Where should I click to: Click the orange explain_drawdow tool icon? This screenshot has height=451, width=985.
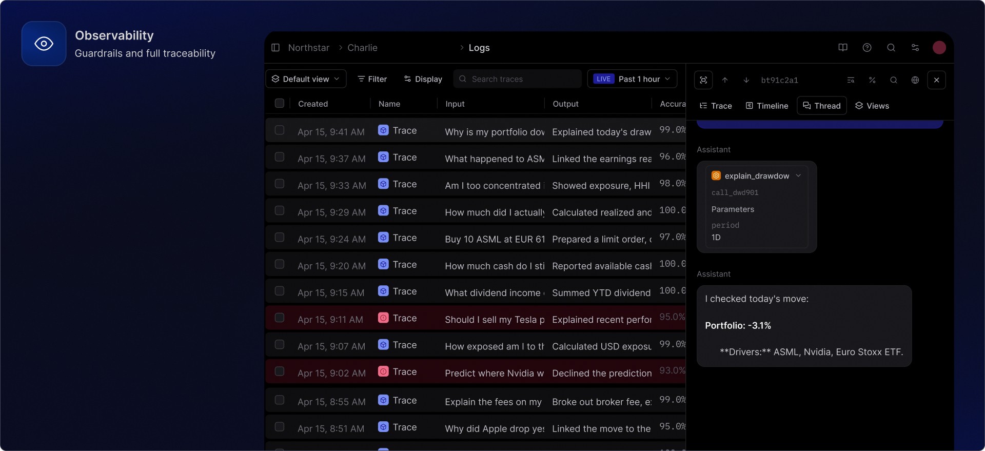pos(716,175)
